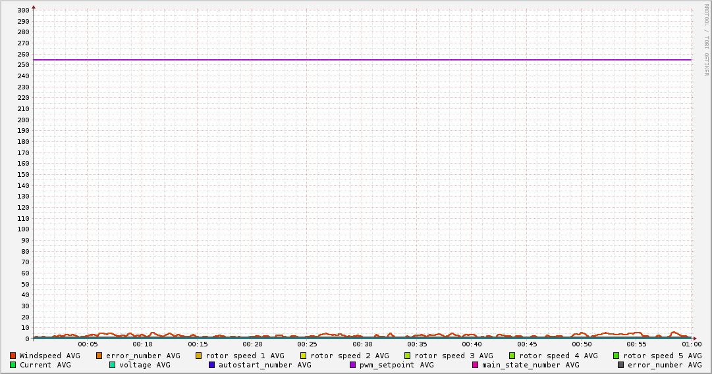This screenshot has width=712, height=374.
Task: Click the 260 value on y-axis
Action: [24, 54]
